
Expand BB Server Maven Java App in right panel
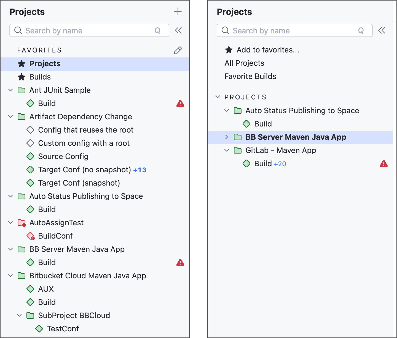(227, 137)
